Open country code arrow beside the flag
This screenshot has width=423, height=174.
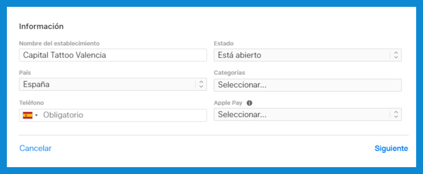point(37,116)
